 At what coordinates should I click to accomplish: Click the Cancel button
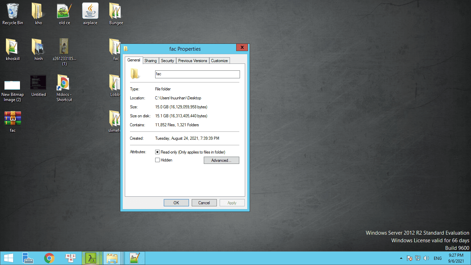pyautogui.click(x=204, y=203)
